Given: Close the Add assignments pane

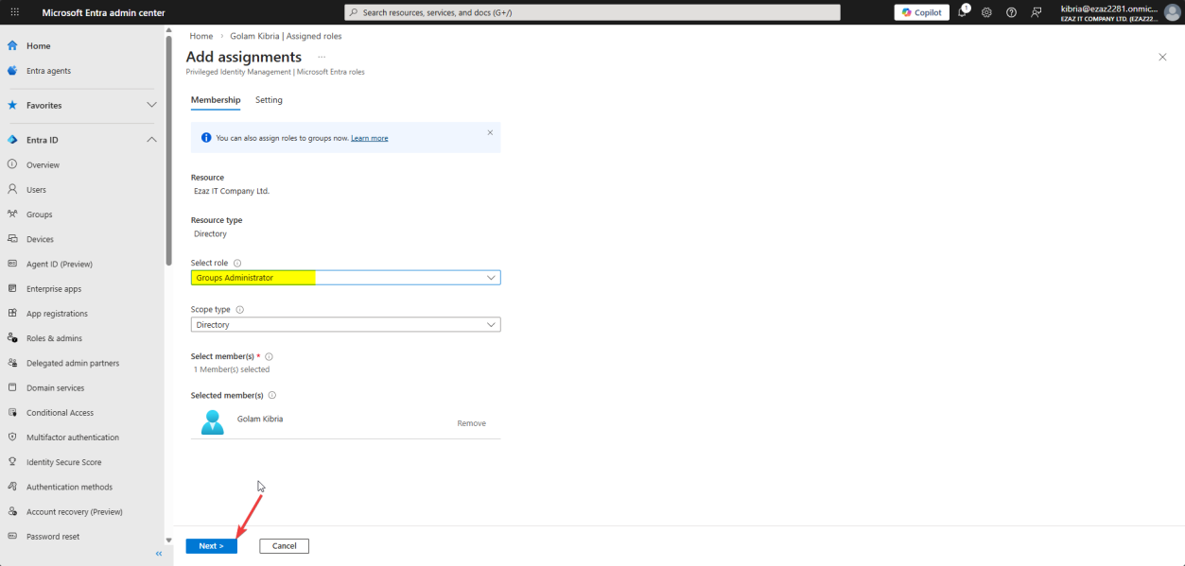Looking at the screenshot, I should click(1162, 58).
